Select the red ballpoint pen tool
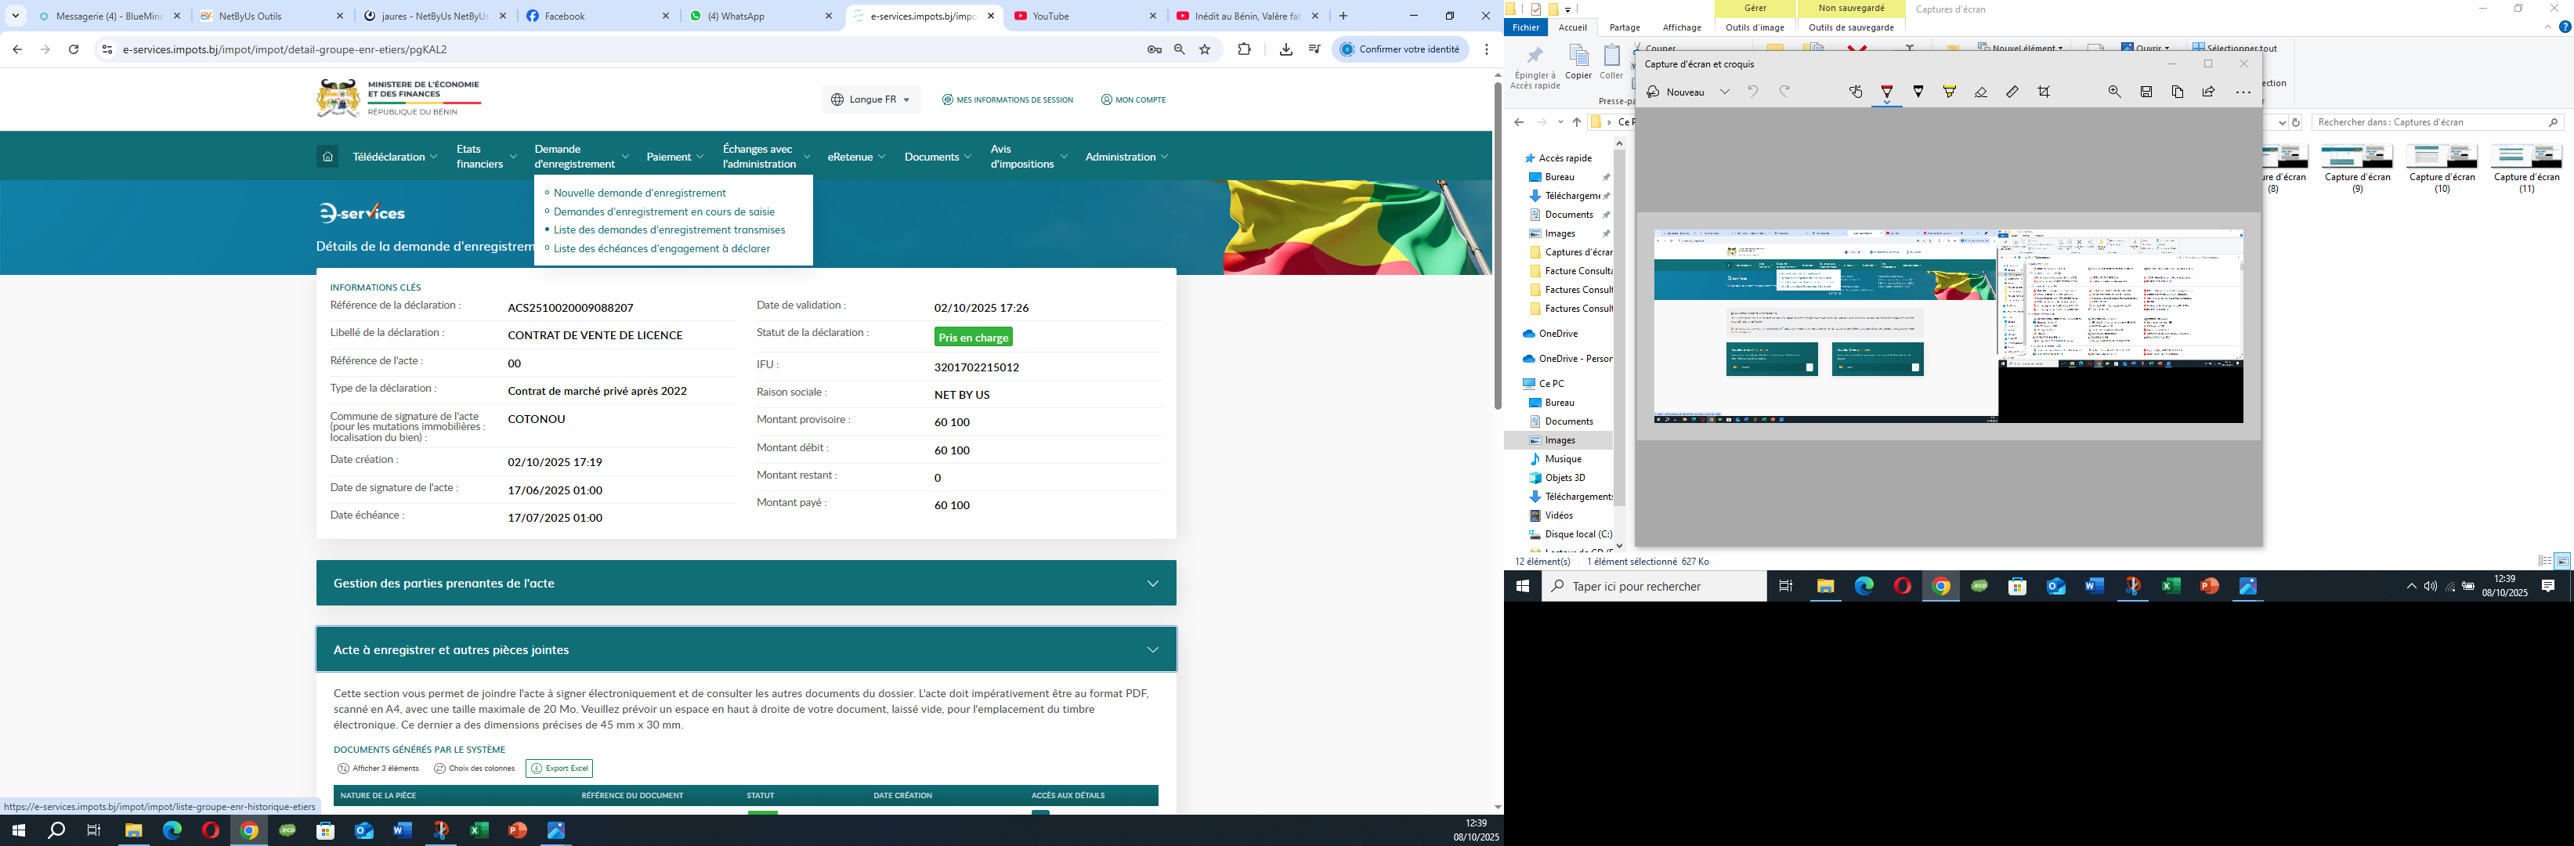This screenshot has width=2574, height=846. [x=1886, y=92]
